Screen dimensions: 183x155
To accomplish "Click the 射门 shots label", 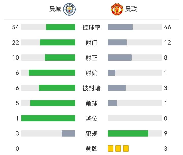I will pos(91,43).
